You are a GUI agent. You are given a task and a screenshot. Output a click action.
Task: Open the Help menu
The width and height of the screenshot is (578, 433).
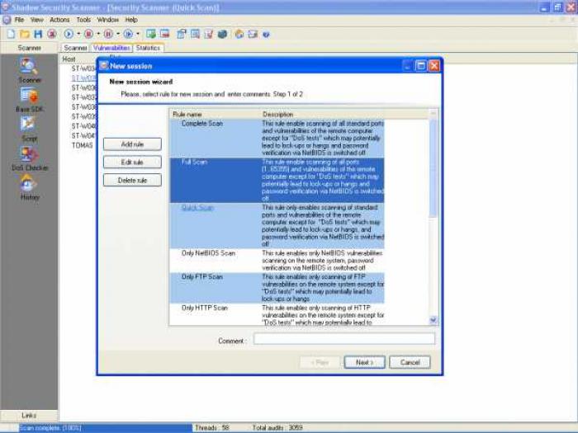pyautogui.click(x=131, y=20)
